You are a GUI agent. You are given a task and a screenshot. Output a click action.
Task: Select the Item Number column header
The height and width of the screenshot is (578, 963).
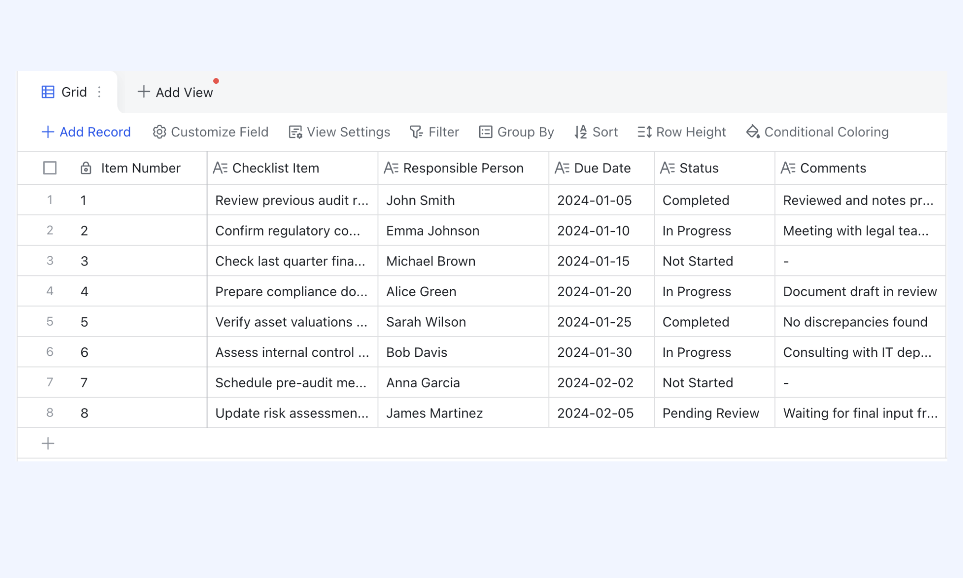(x=141, y=168)
